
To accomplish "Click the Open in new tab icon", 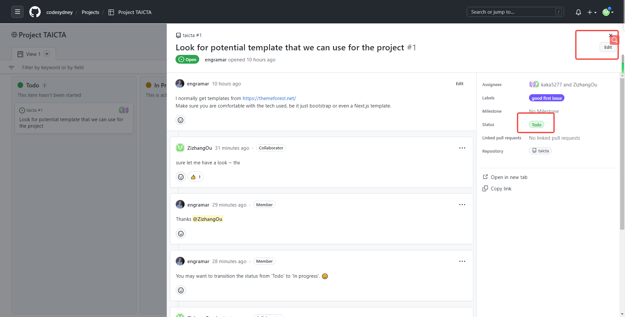I will pyautogui.click(x=485, y=177).
